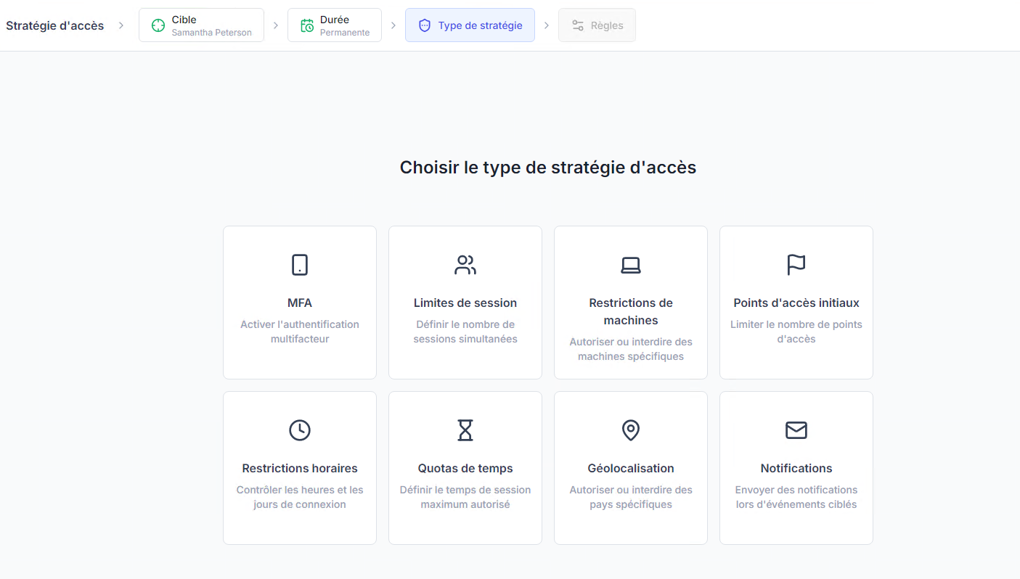The height and width of the screenshot is (579, 1020).
Task: Select the Restrictions horaires description
Action: tap(300, 497)
